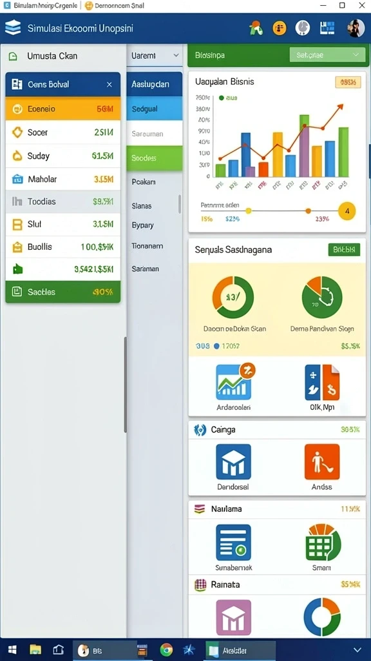Select the Eoeneio orange list row
The height and width of the screenshot is (661, 371).
[63, 108]
